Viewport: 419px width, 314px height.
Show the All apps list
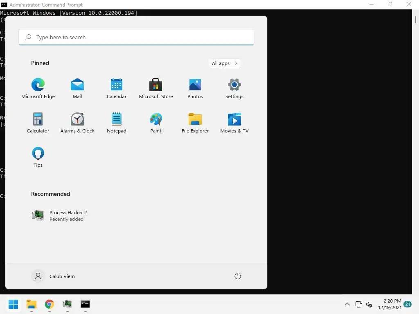pos(225,63)
